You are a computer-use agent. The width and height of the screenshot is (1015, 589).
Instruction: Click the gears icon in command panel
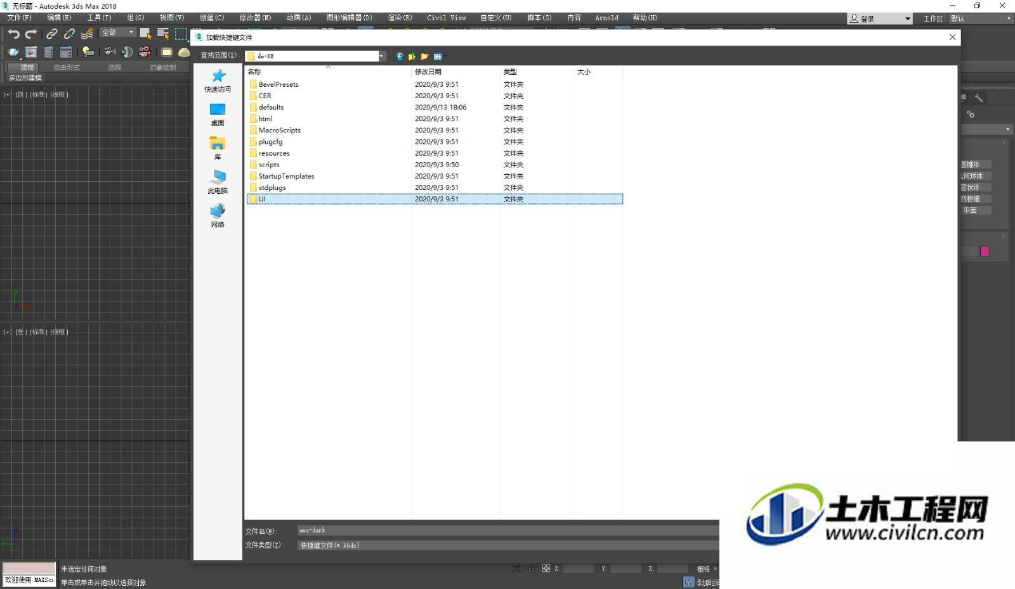971,115
